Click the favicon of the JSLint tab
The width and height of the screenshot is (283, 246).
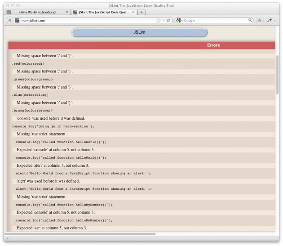pos(75,12)
